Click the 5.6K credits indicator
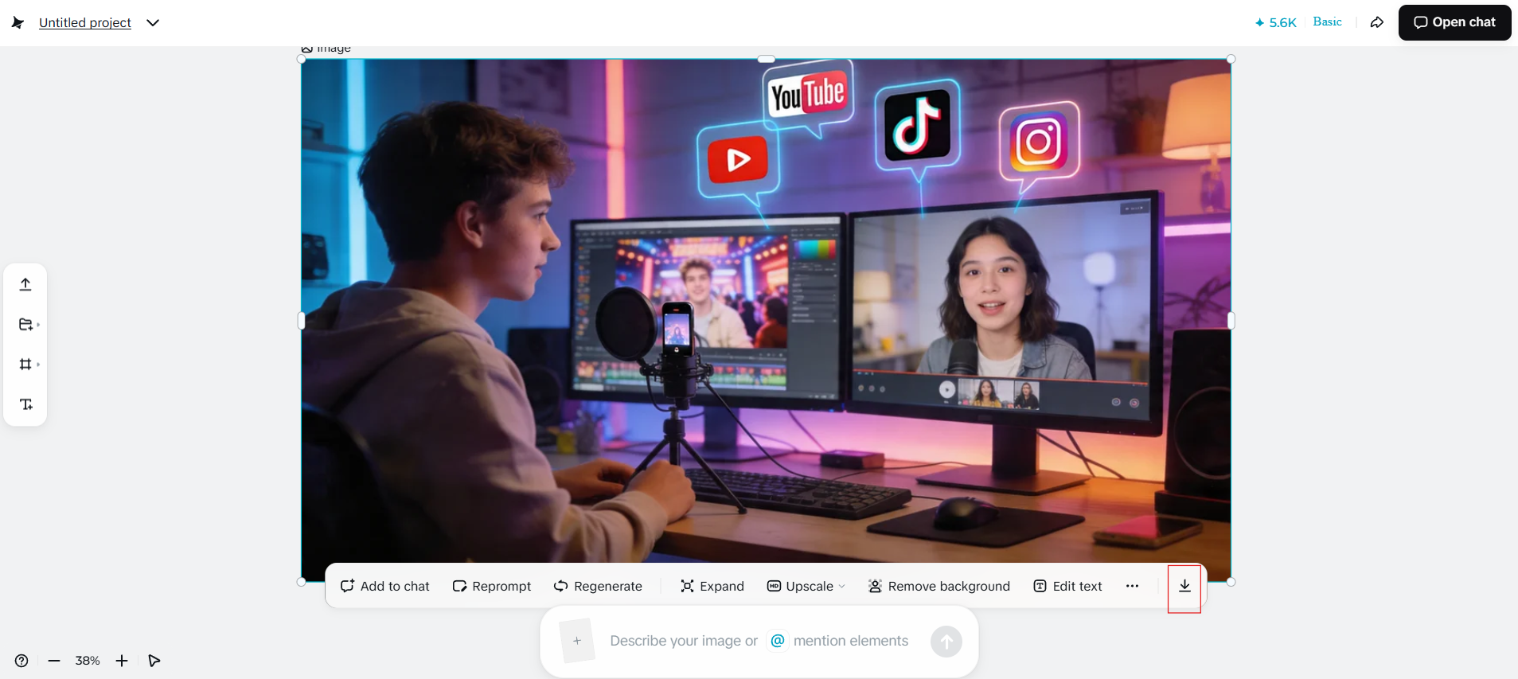 point(1276,22)
